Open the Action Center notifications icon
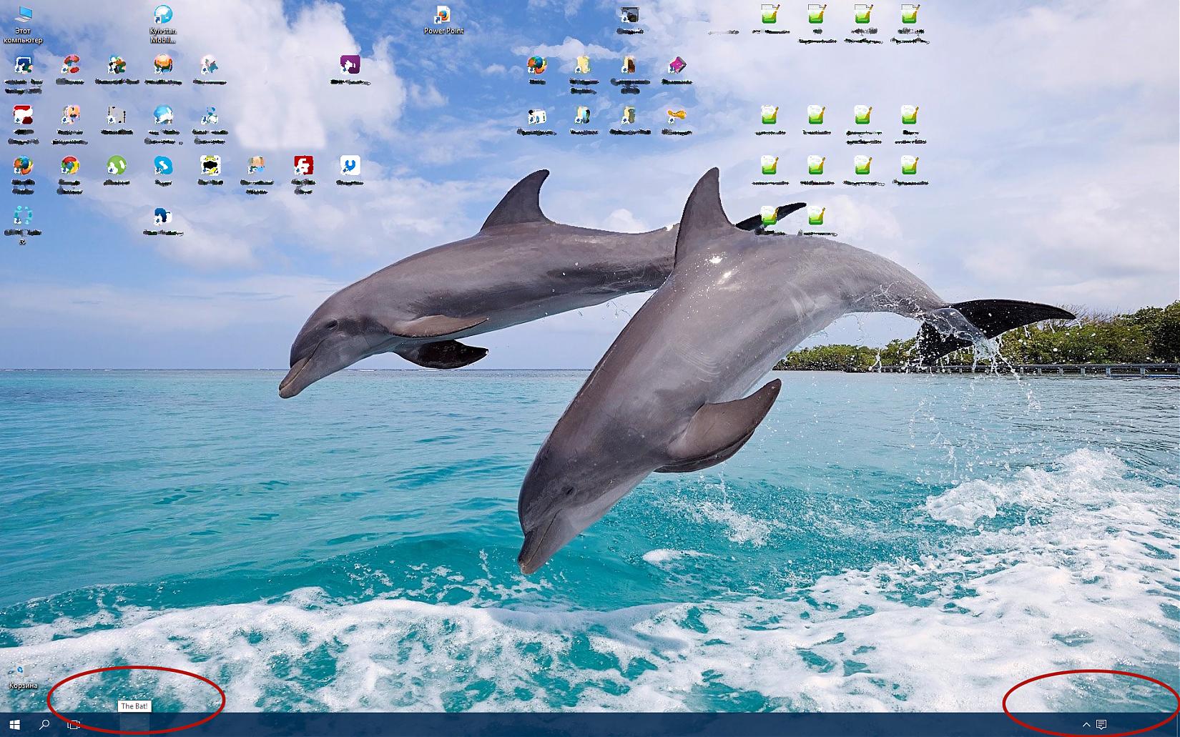 tap(1101, 725)
